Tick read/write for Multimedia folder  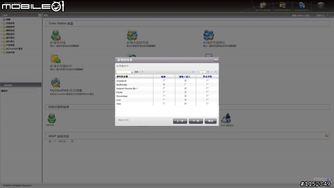[x=186, y=85]
